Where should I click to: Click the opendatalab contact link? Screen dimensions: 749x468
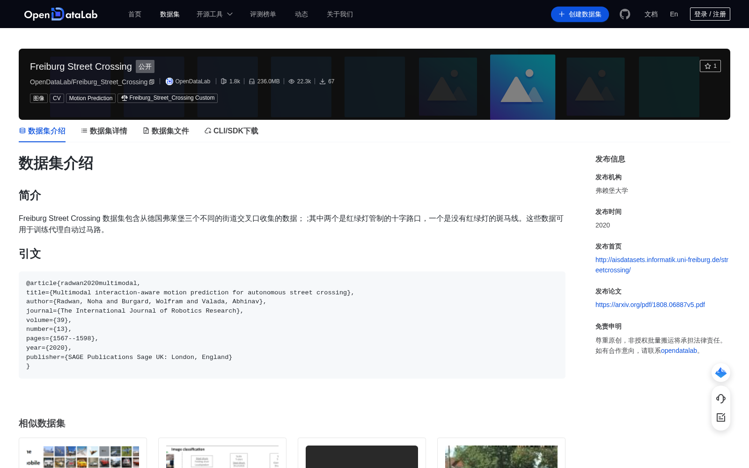pyautogui.click(x=679, y=351)
